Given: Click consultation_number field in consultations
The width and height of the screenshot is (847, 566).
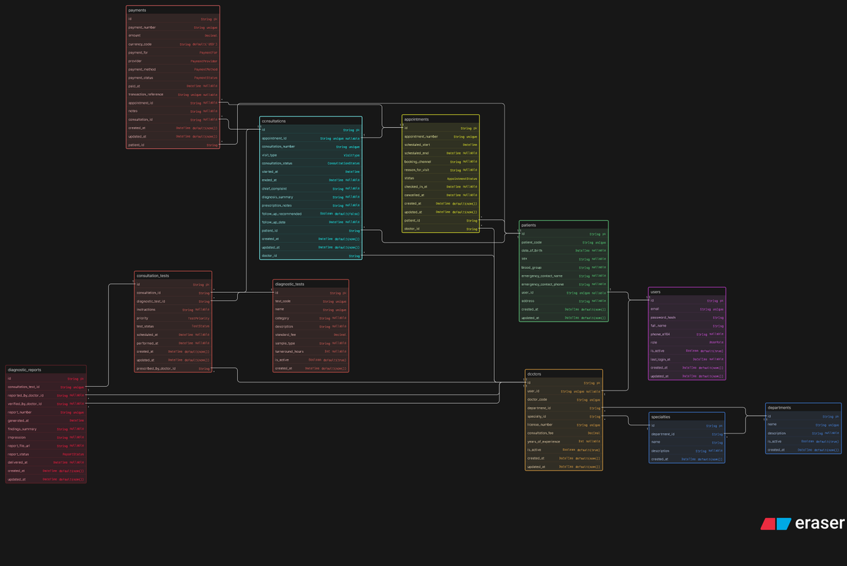Looking at the screenshot, I should click(x=311, y=147).
